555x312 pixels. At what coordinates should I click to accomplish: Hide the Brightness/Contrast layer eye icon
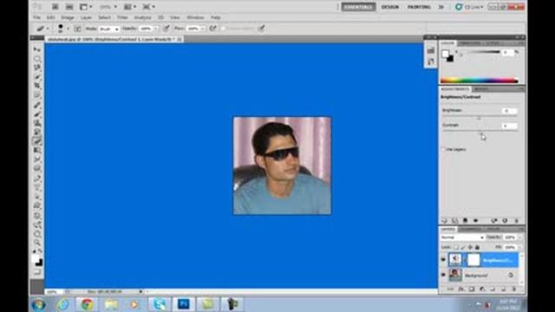click(443, 260)
